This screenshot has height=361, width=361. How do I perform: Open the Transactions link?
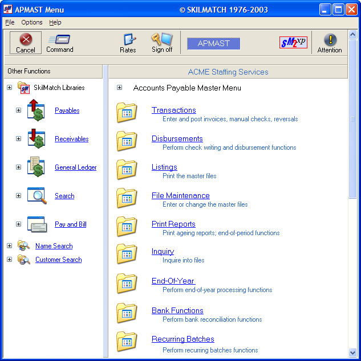pyautogui.click(x=174, y=110)
